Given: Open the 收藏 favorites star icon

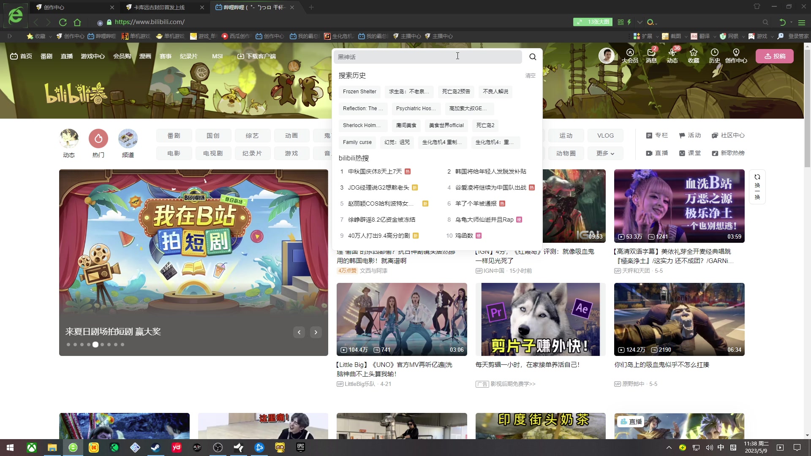Looking at the screenshot, I should click(693, 56).
